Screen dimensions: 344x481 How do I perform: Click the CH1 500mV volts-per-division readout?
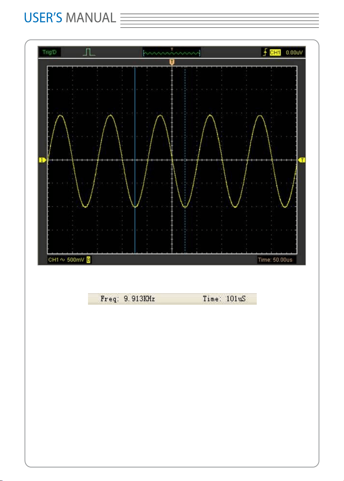(x=66, y=260)
